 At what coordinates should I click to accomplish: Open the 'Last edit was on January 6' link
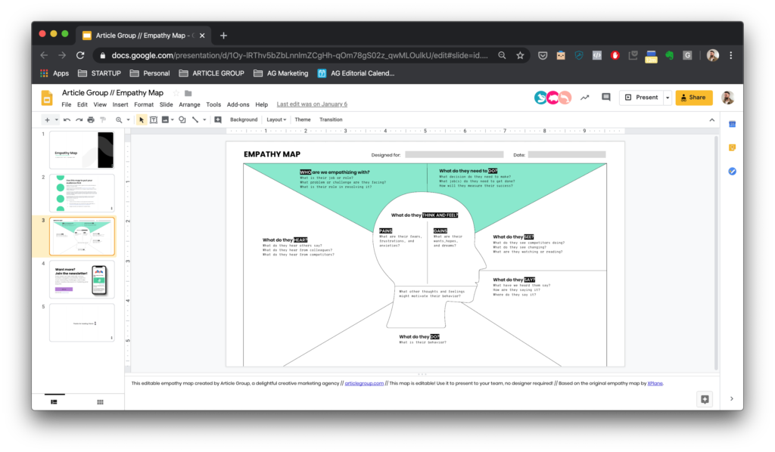312,104
